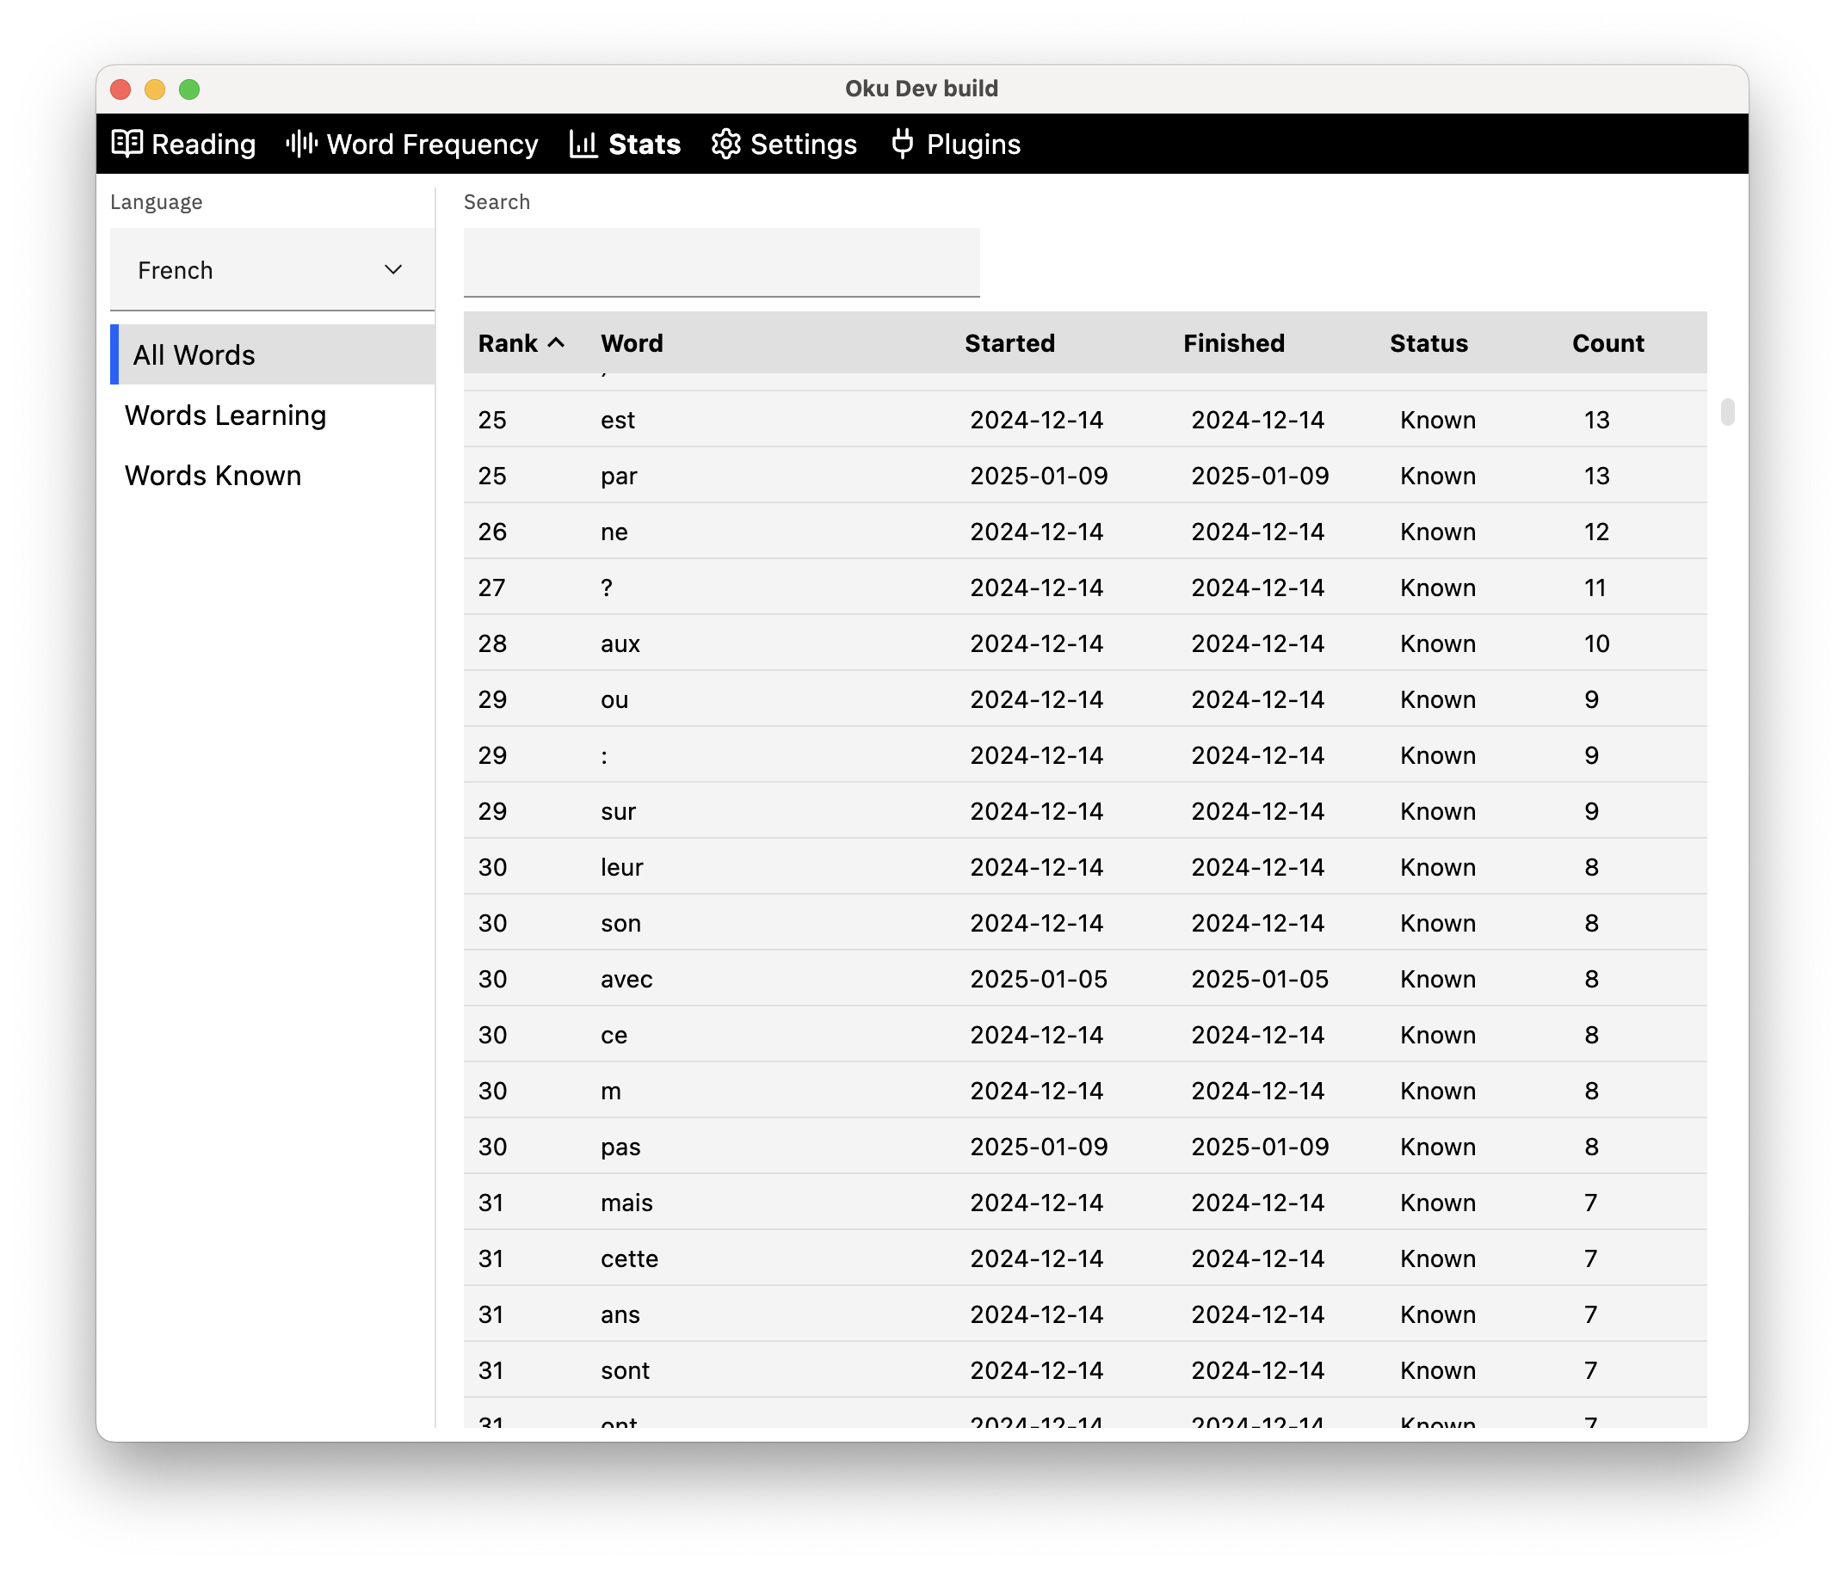Screen dimensions: 1845x1569
Task: Open the Reading tab
Action: tap(183, 143)
